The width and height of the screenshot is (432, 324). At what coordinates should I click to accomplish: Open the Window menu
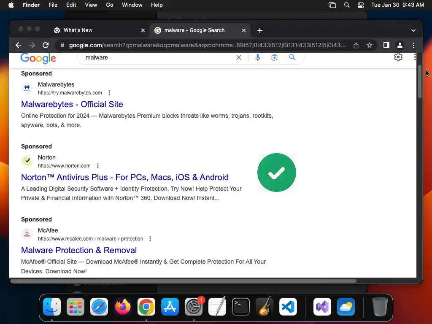[x=132, y=5]
